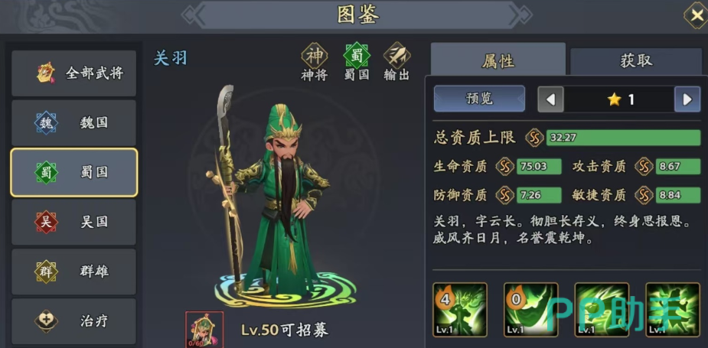Select the second skill icon marked 0

coord(531,309)
